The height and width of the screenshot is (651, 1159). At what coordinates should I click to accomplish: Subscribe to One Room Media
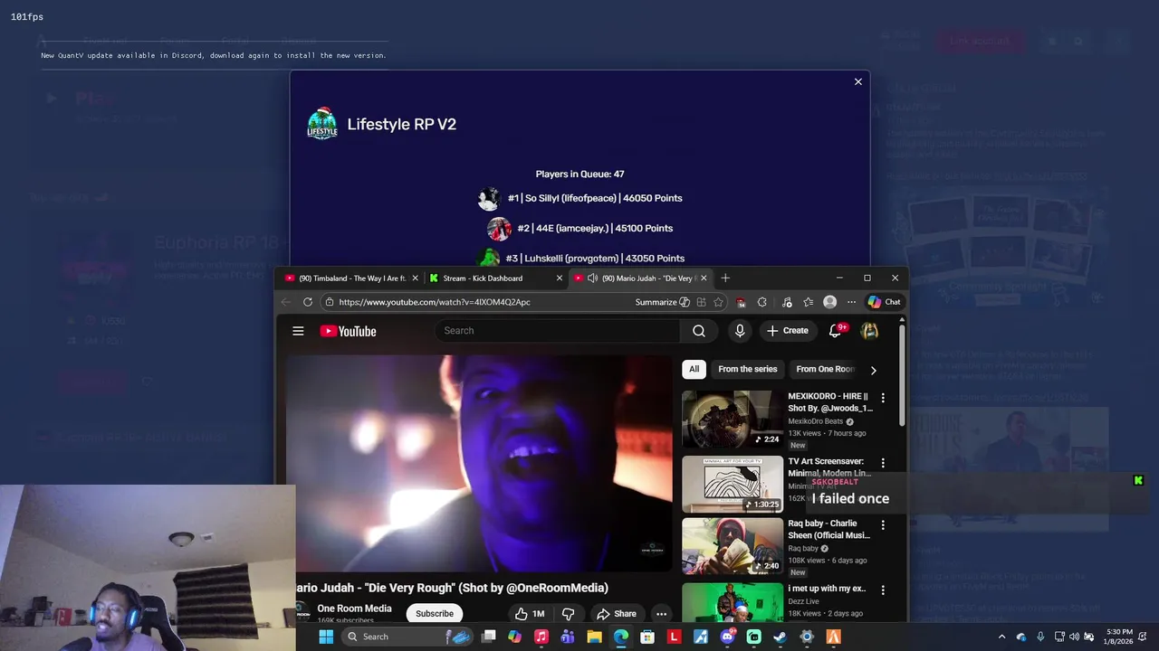[435, 614]
